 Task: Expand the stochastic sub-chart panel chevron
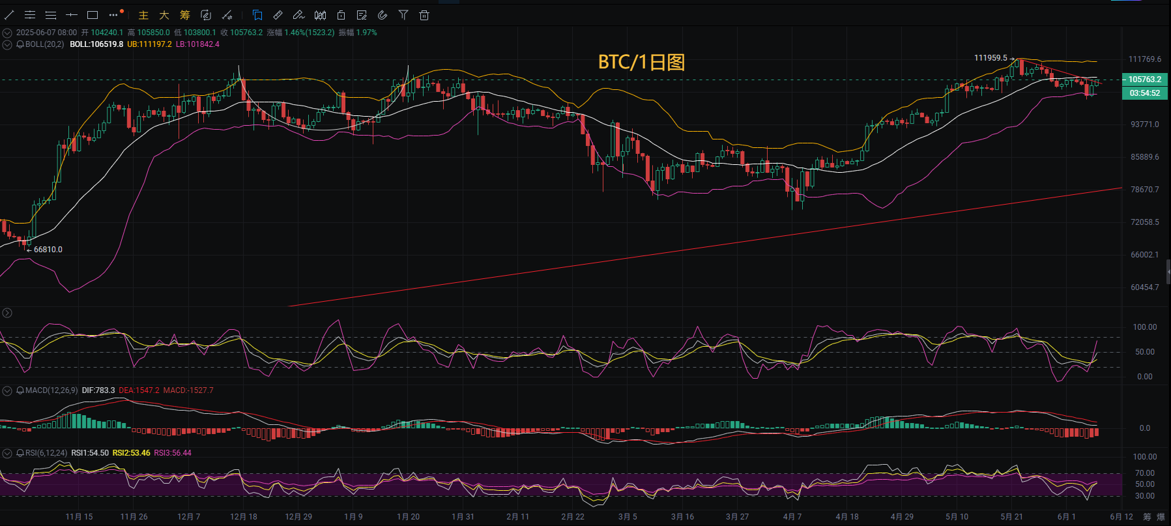[7, 313]
